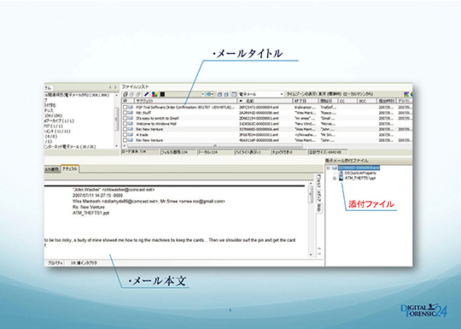Click the black square icon in file list toolbar
The height and width of the screenshot is (329, 461).
pos(162,94)
